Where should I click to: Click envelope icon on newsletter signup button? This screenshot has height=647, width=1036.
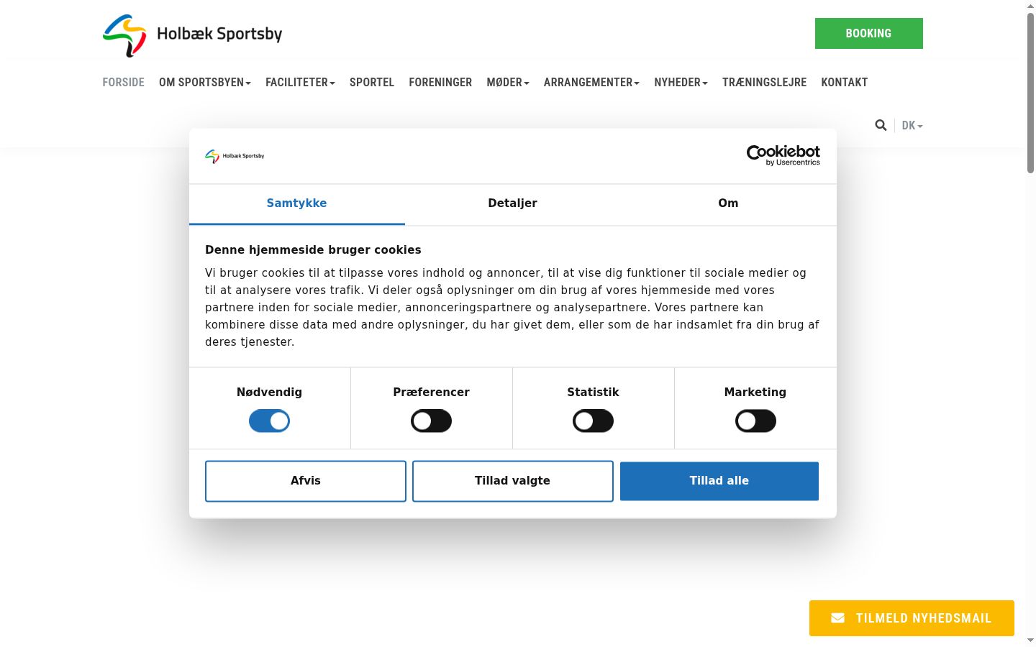(838, 618)
